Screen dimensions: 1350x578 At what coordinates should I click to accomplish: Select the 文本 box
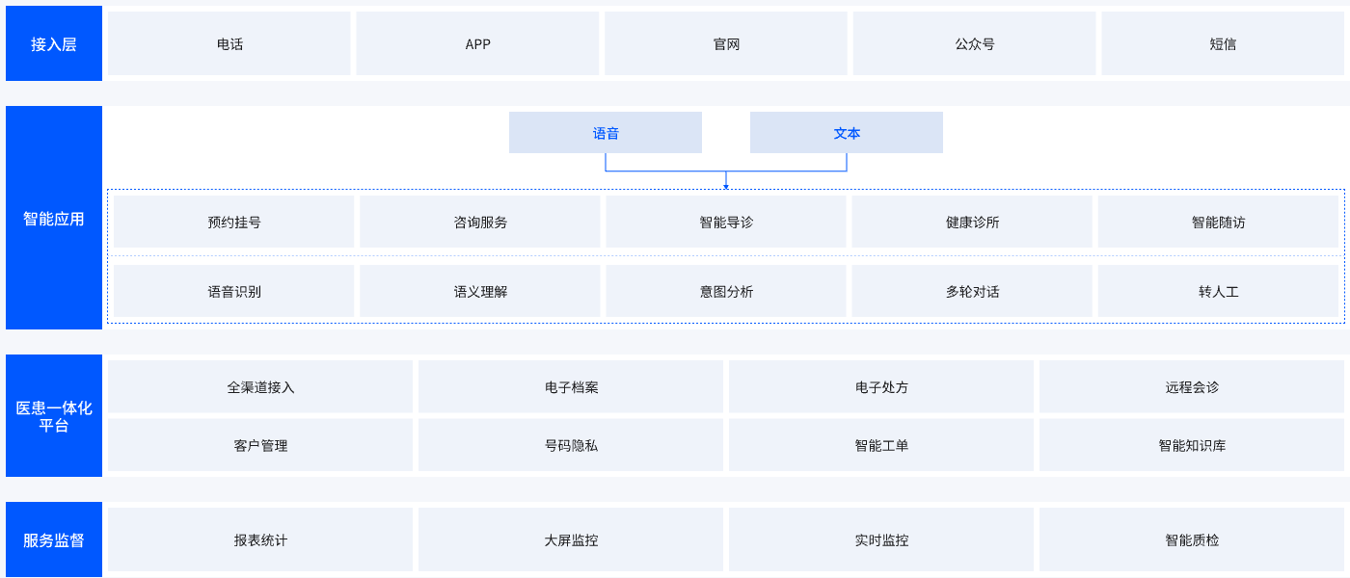pyautogui.click(x=847, y=133)
